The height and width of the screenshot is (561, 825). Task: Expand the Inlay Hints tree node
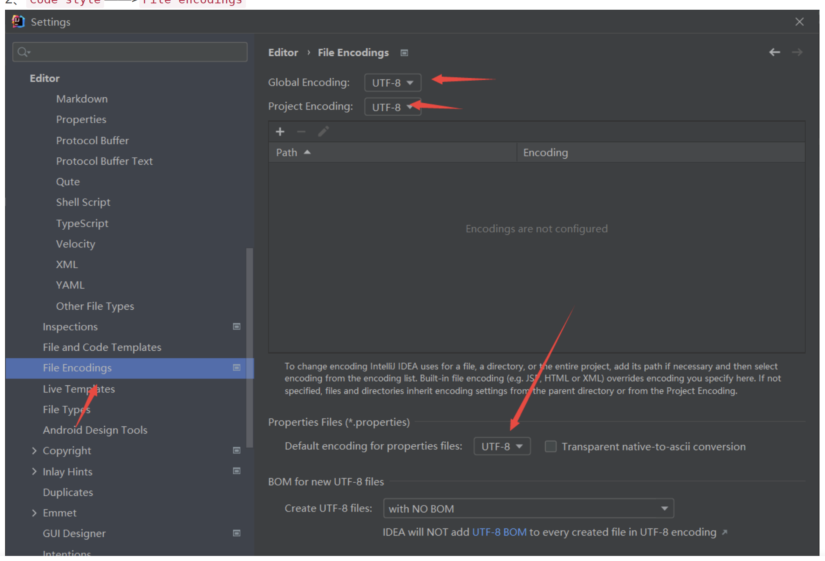[34, 471]
